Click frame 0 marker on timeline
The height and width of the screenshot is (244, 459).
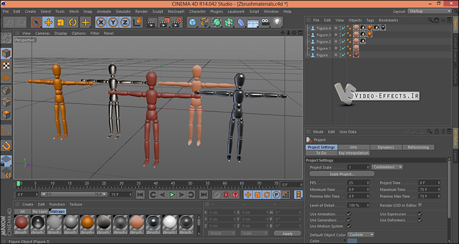pos(18,184)
